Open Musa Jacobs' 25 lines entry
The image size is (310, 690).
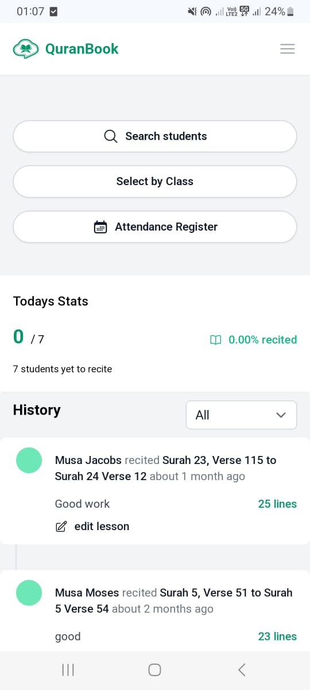click(x=277, y=504)
